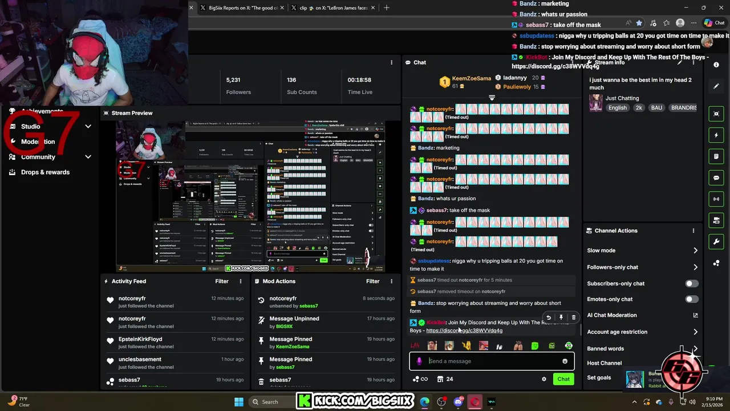Open the Mod Actions Filter dropdown
The width and height of the screenshot is (730, 411).
(372, 281)
